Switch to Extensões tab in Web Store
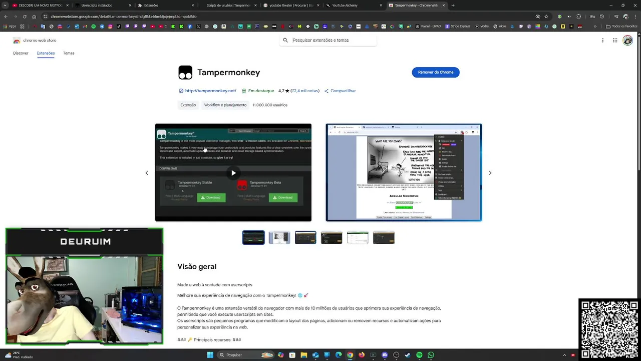 coord(46,53)
